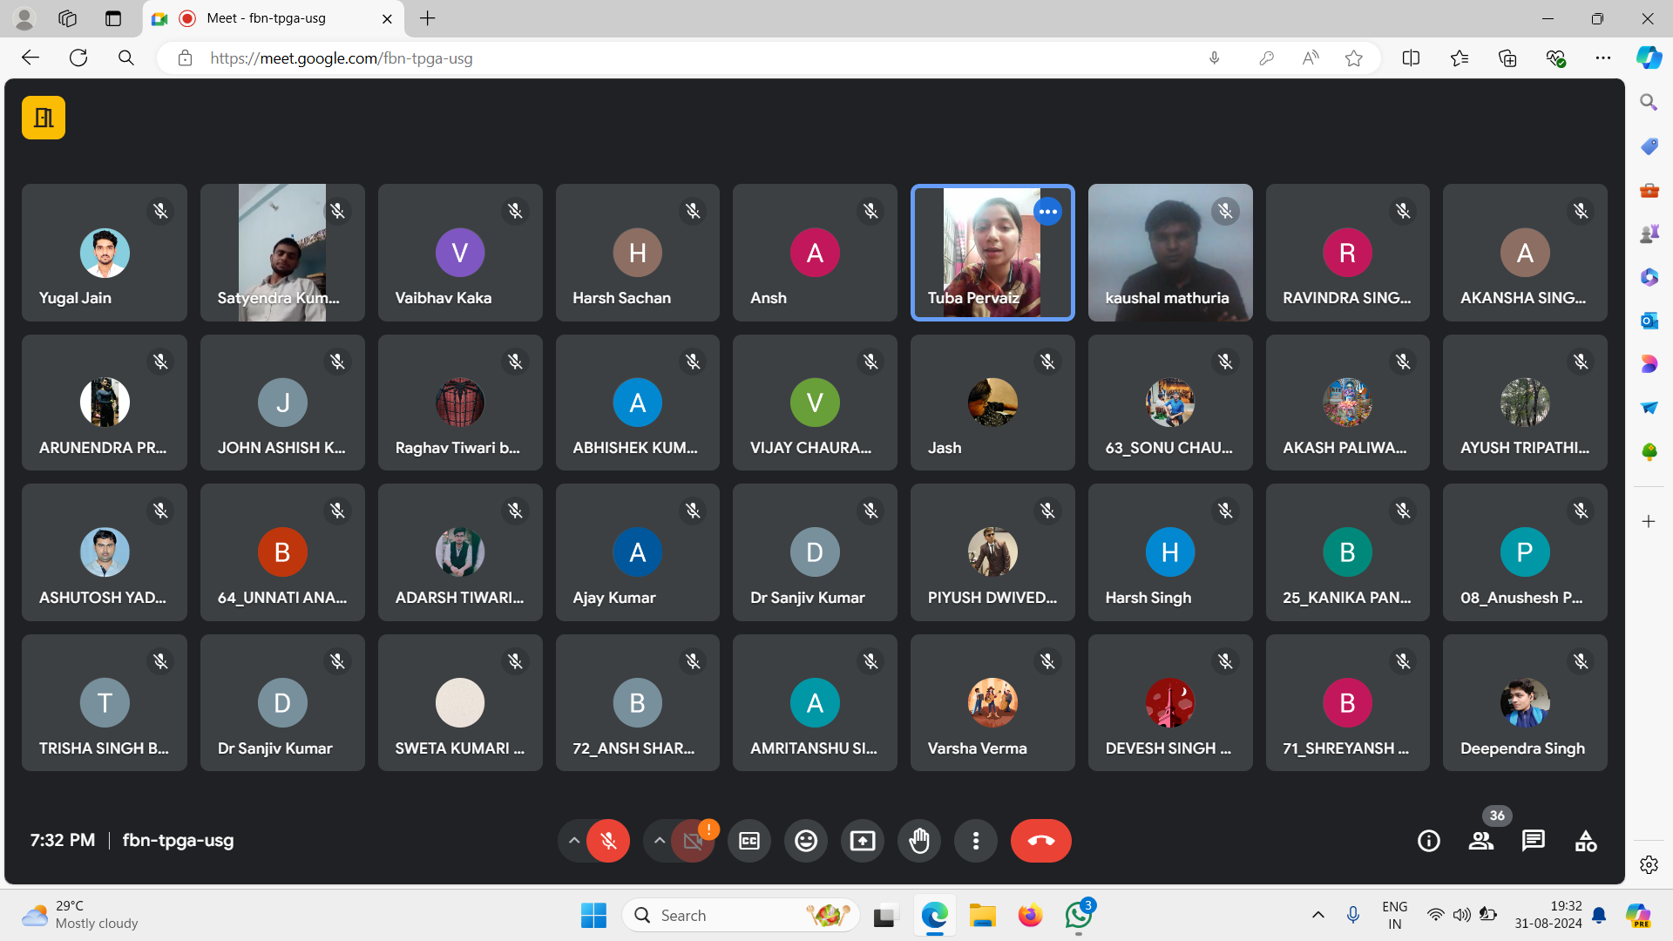Open a new browser tab
1673x941 pixels.
pos(427,18)
